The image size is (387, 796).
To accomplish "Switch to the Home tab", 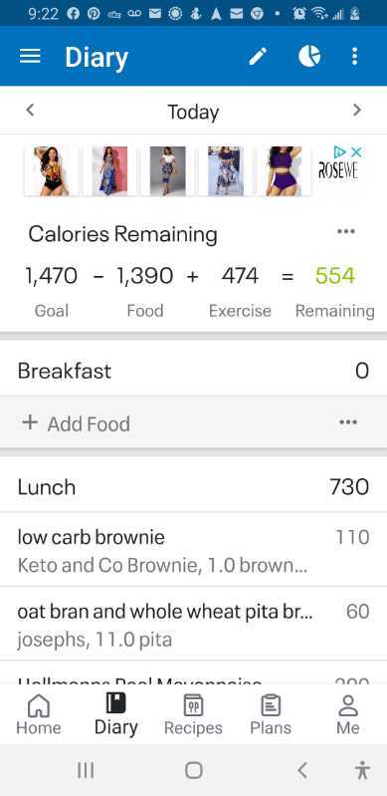I will point(39,714).
